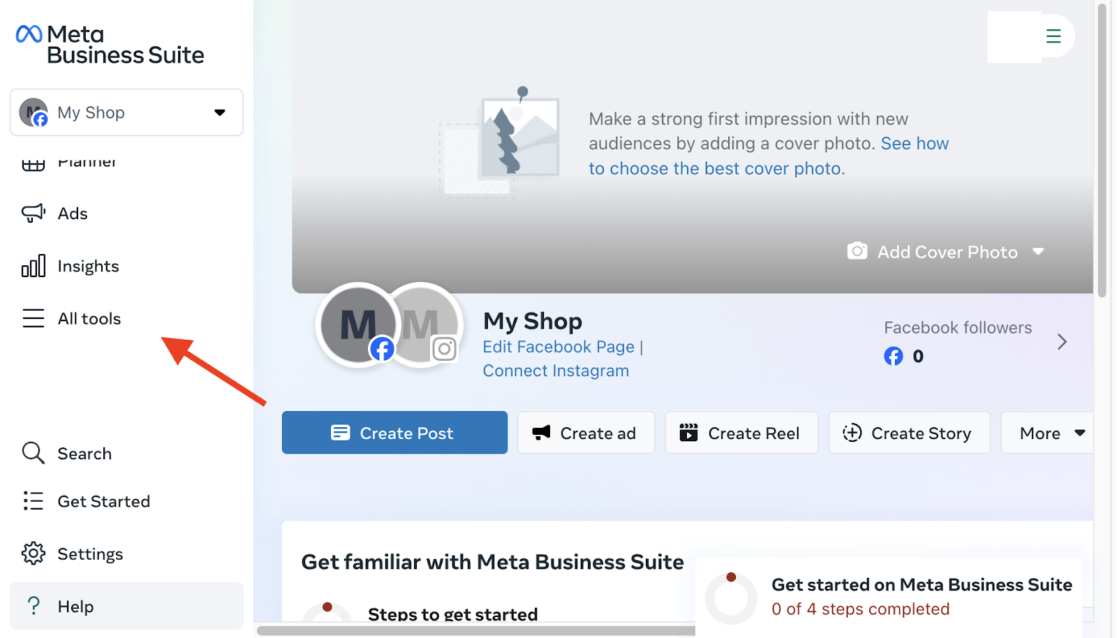This screenshot has height=638, width=1117.
Task: Open the green hamburger menu top right
Action: 1053,36
